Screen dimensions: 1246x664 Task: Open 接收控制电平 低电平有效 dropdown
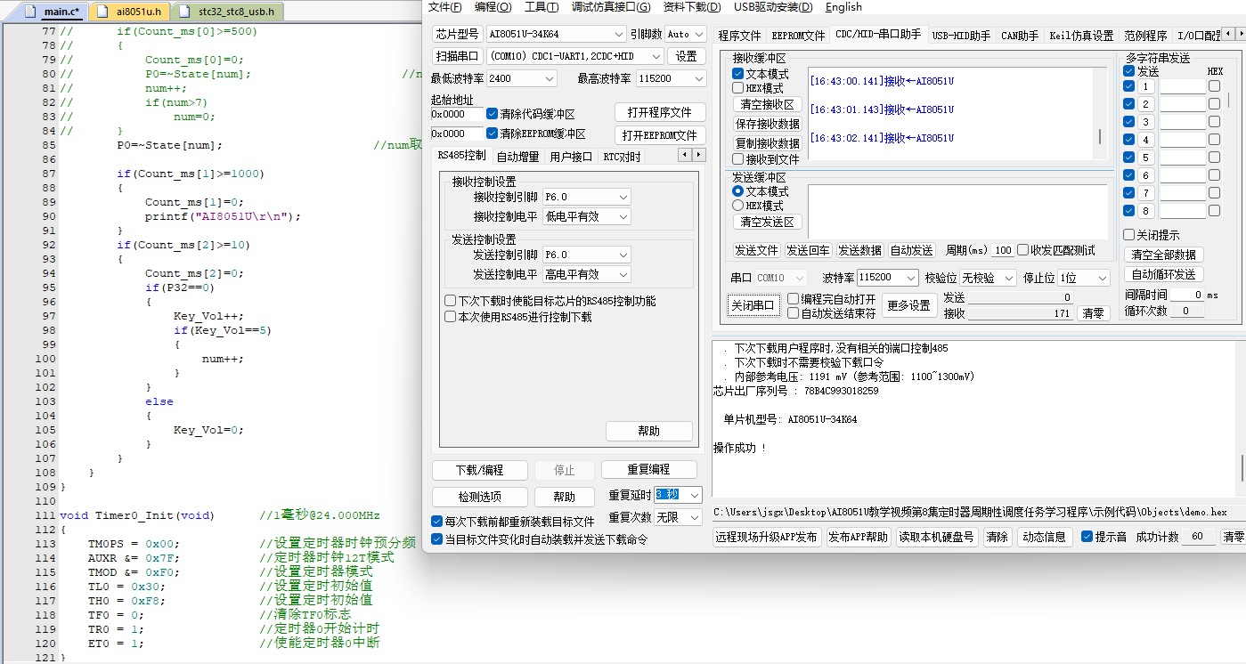pos(587,216)
